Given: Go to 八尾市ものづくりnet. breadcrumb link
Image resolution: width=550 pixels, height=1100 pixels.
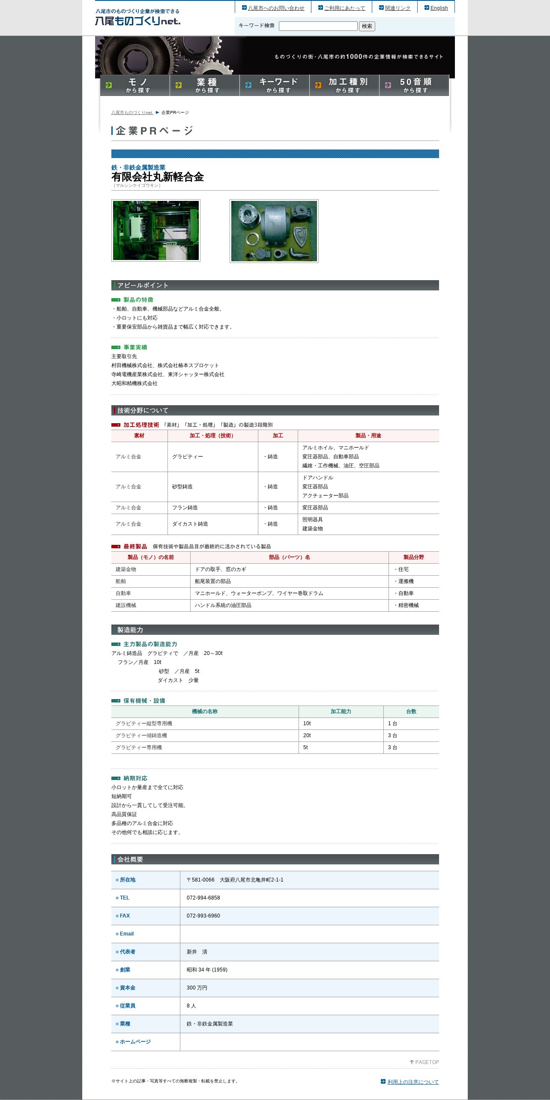Looking at the screenshot, I should (132, 113).
